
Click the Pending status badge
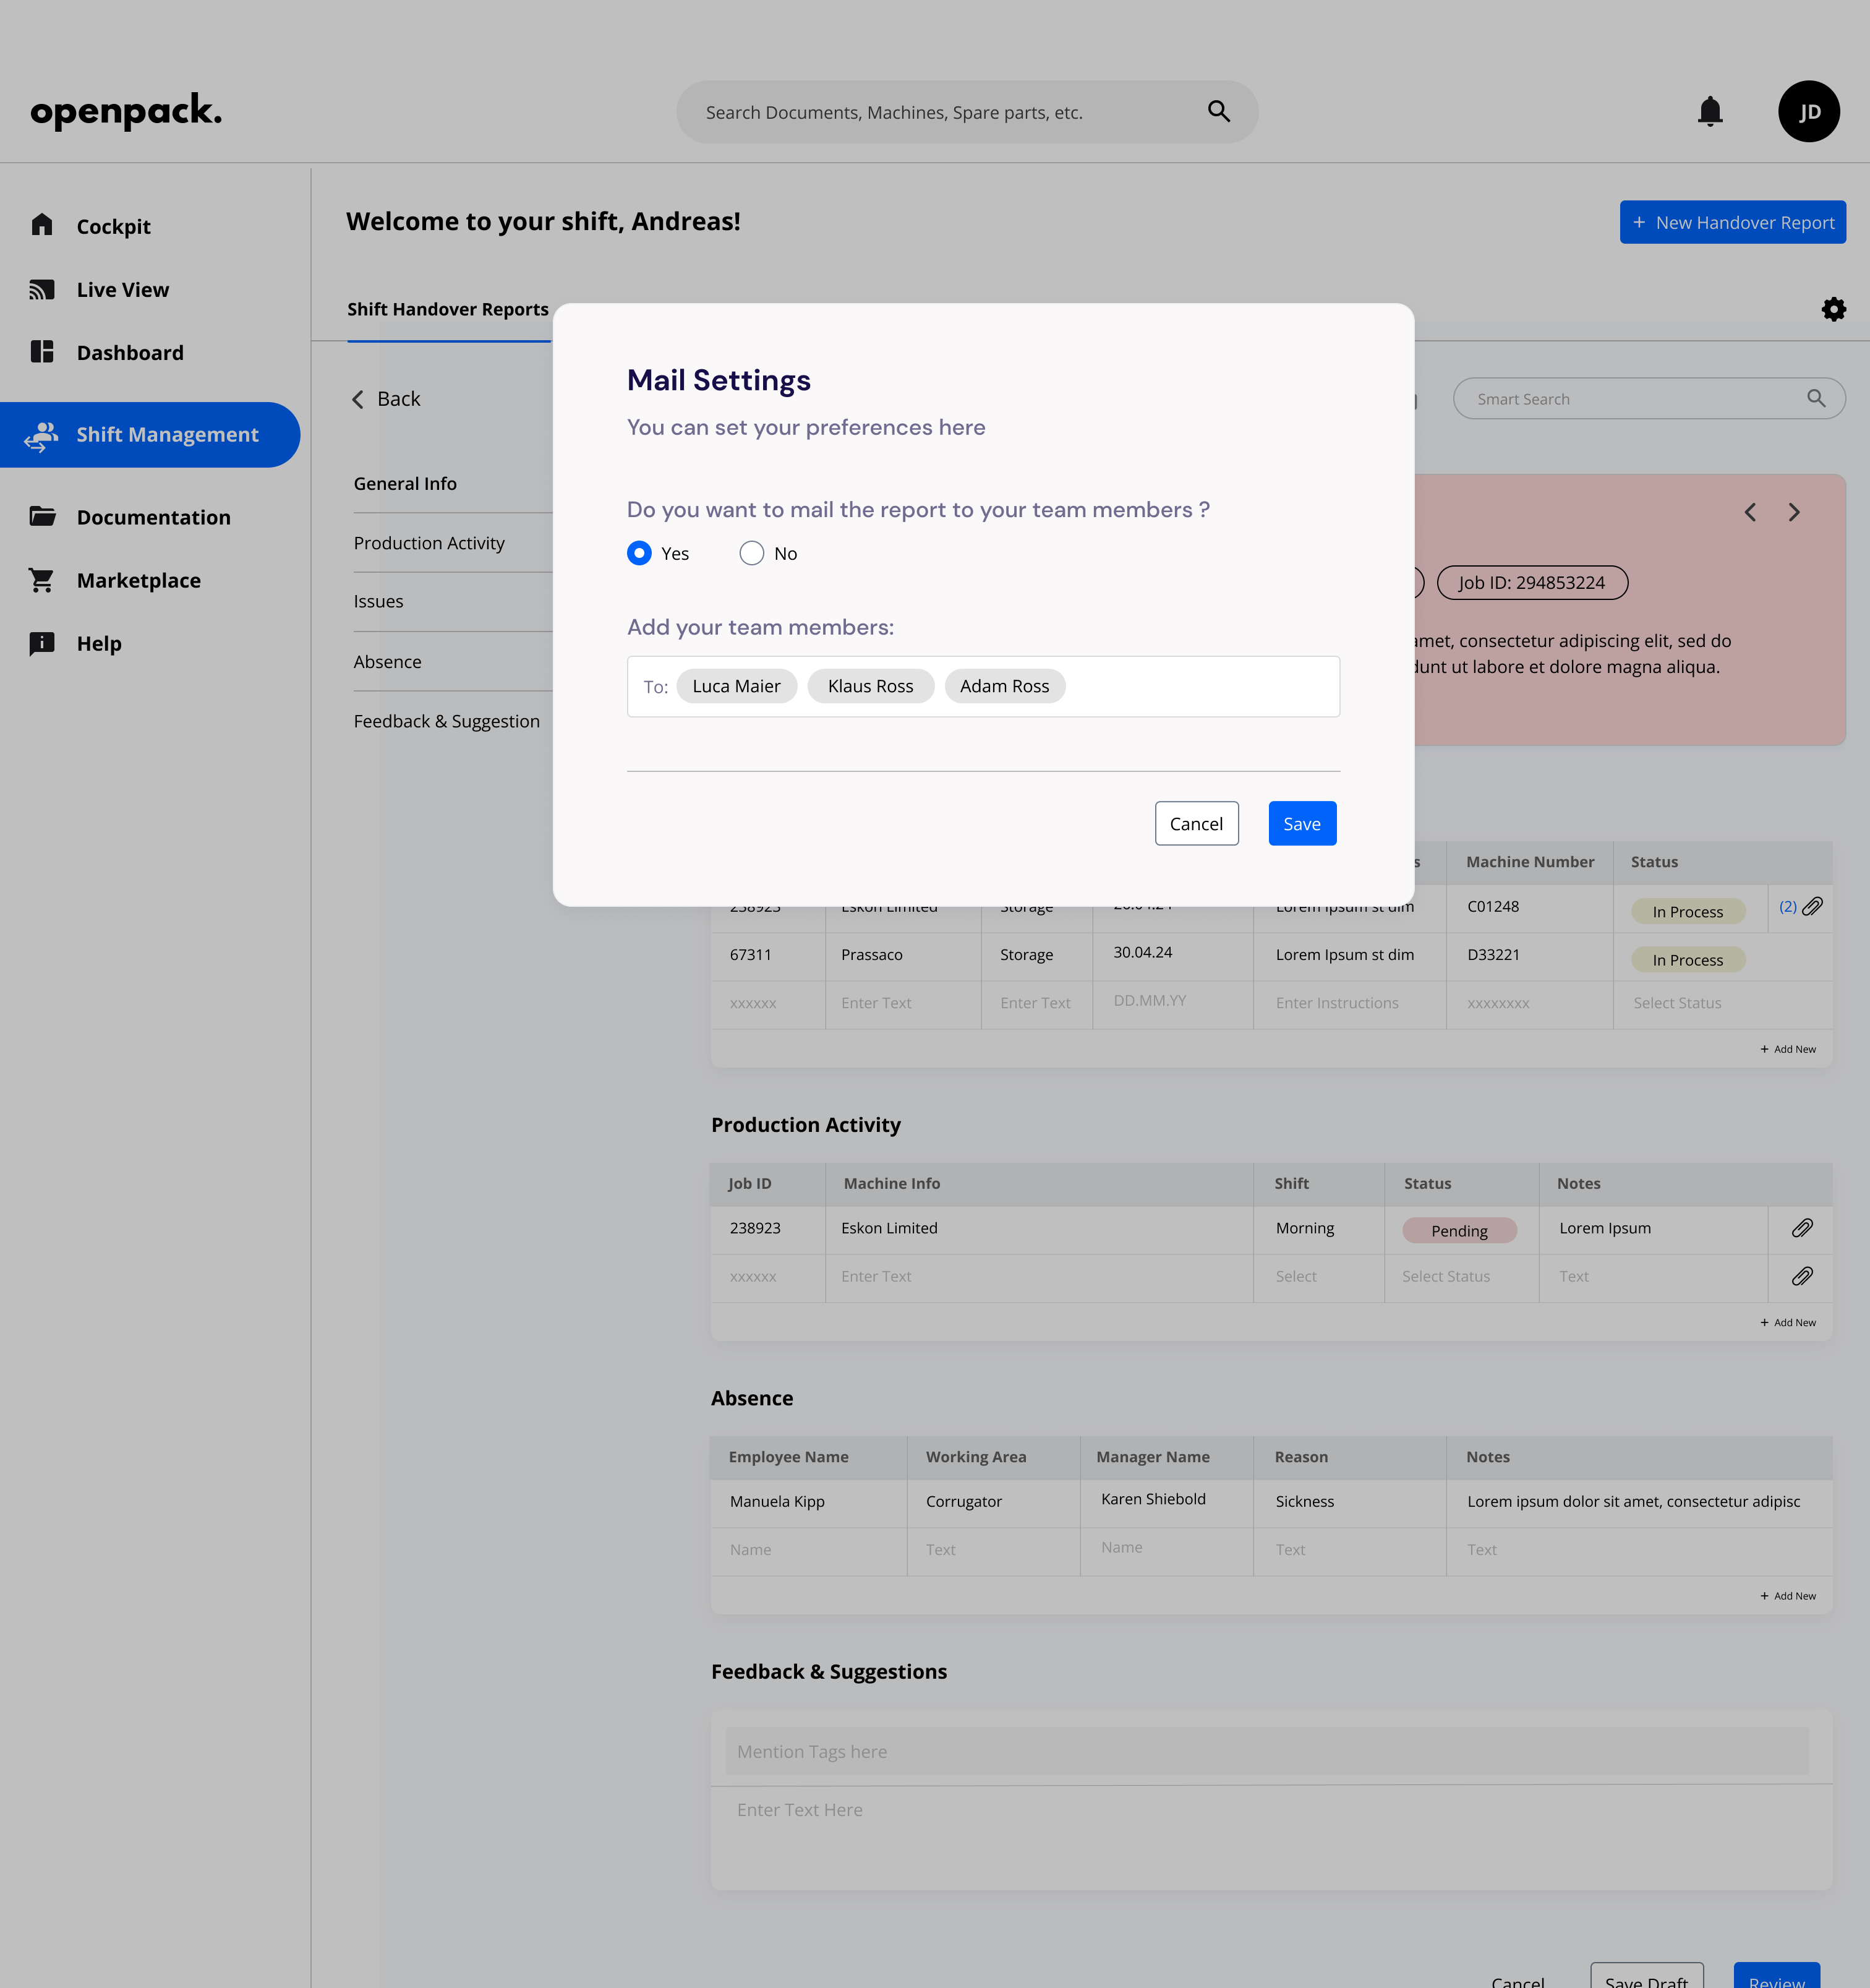coord(1459,1230)
